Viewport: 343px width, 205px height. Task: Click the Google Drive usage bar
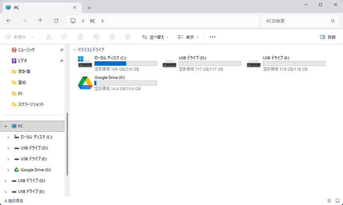125,83
